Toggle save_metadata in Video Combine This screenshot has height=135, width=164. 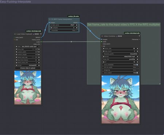(120, 65)
